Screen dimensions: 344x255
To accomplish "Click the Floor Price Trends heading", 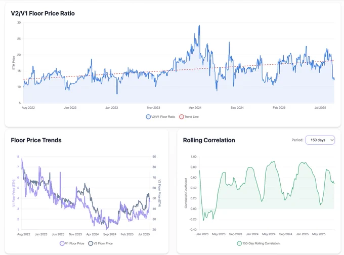I will pos(36,140).
